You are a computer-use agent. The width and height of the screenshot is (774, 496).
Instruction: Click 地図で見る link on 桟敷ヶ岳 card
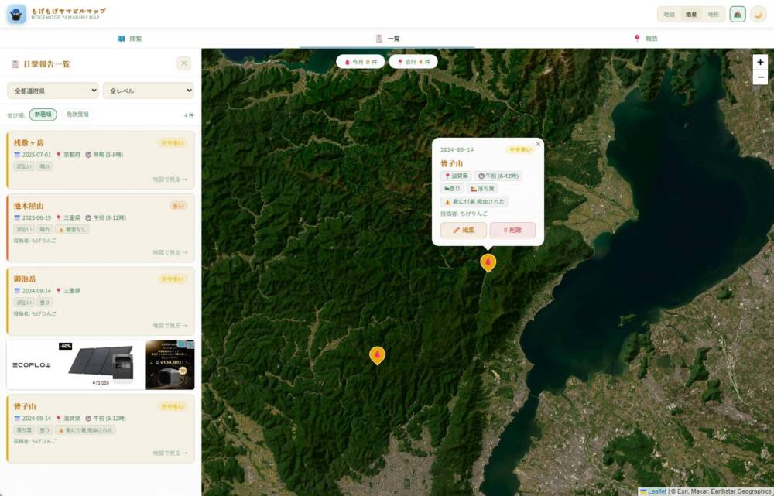click(170, 180)
